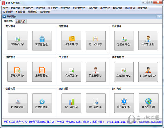Visit 官方网站 (W) globe button
Viewport: 164px width, 128px height.
click(x=148, y=103)
